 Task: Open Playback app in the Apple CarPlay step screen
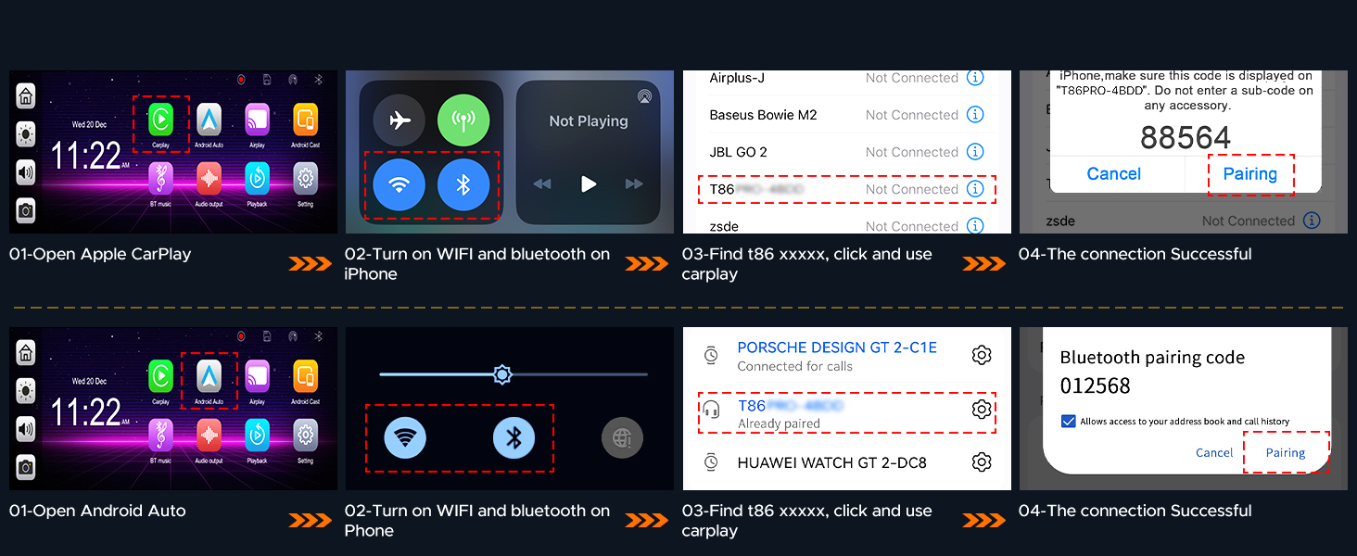pos(258,177)
